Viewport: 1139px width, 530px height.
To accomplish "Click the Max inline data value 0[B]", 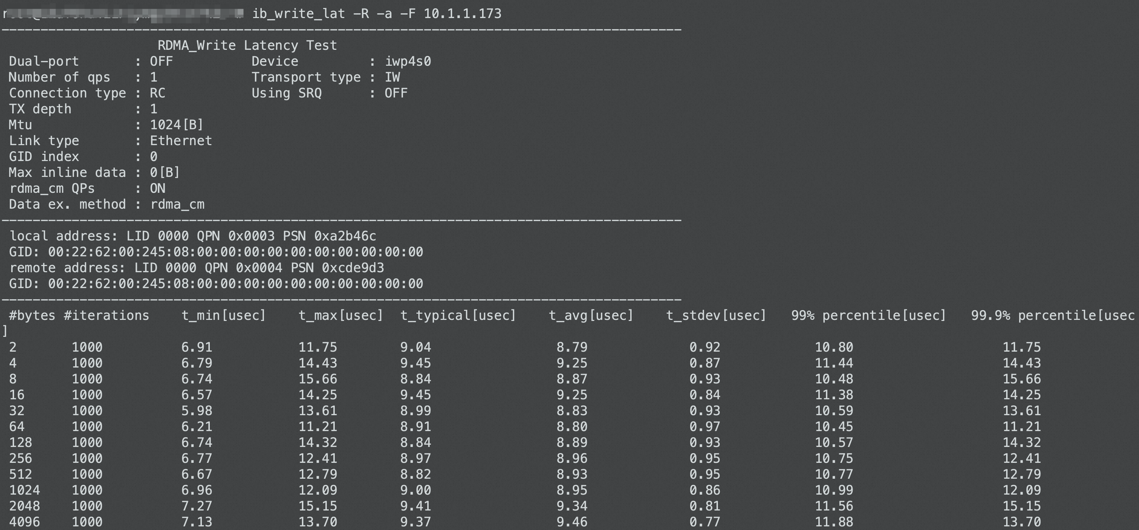I will (x=164, y=173).
